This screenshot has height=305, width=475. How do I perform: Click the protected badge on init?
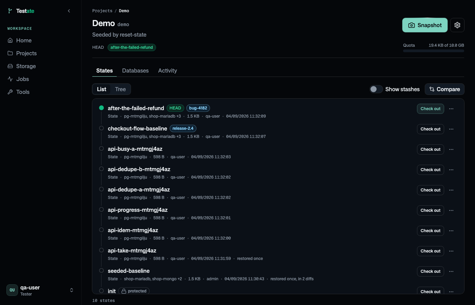click(134, 291)
